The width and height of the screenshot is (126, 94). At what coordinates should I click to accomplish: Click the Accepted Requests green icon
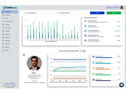click(85, 31)
